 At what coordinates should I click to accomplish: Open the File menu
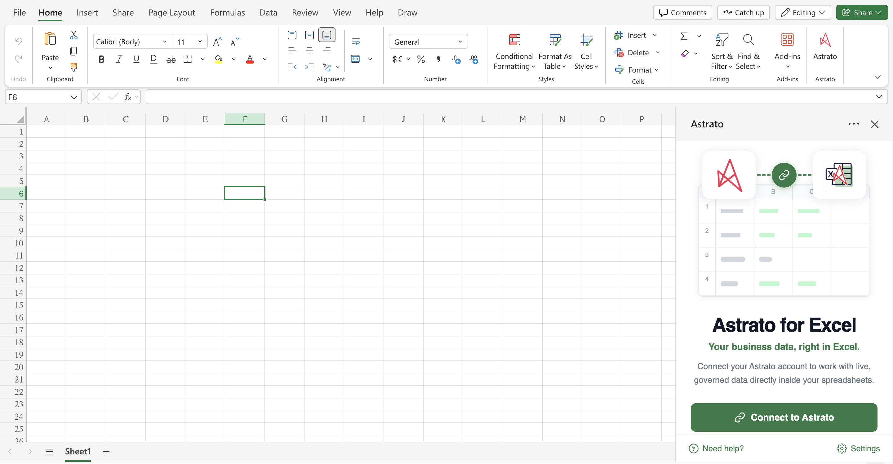[20, 12]
